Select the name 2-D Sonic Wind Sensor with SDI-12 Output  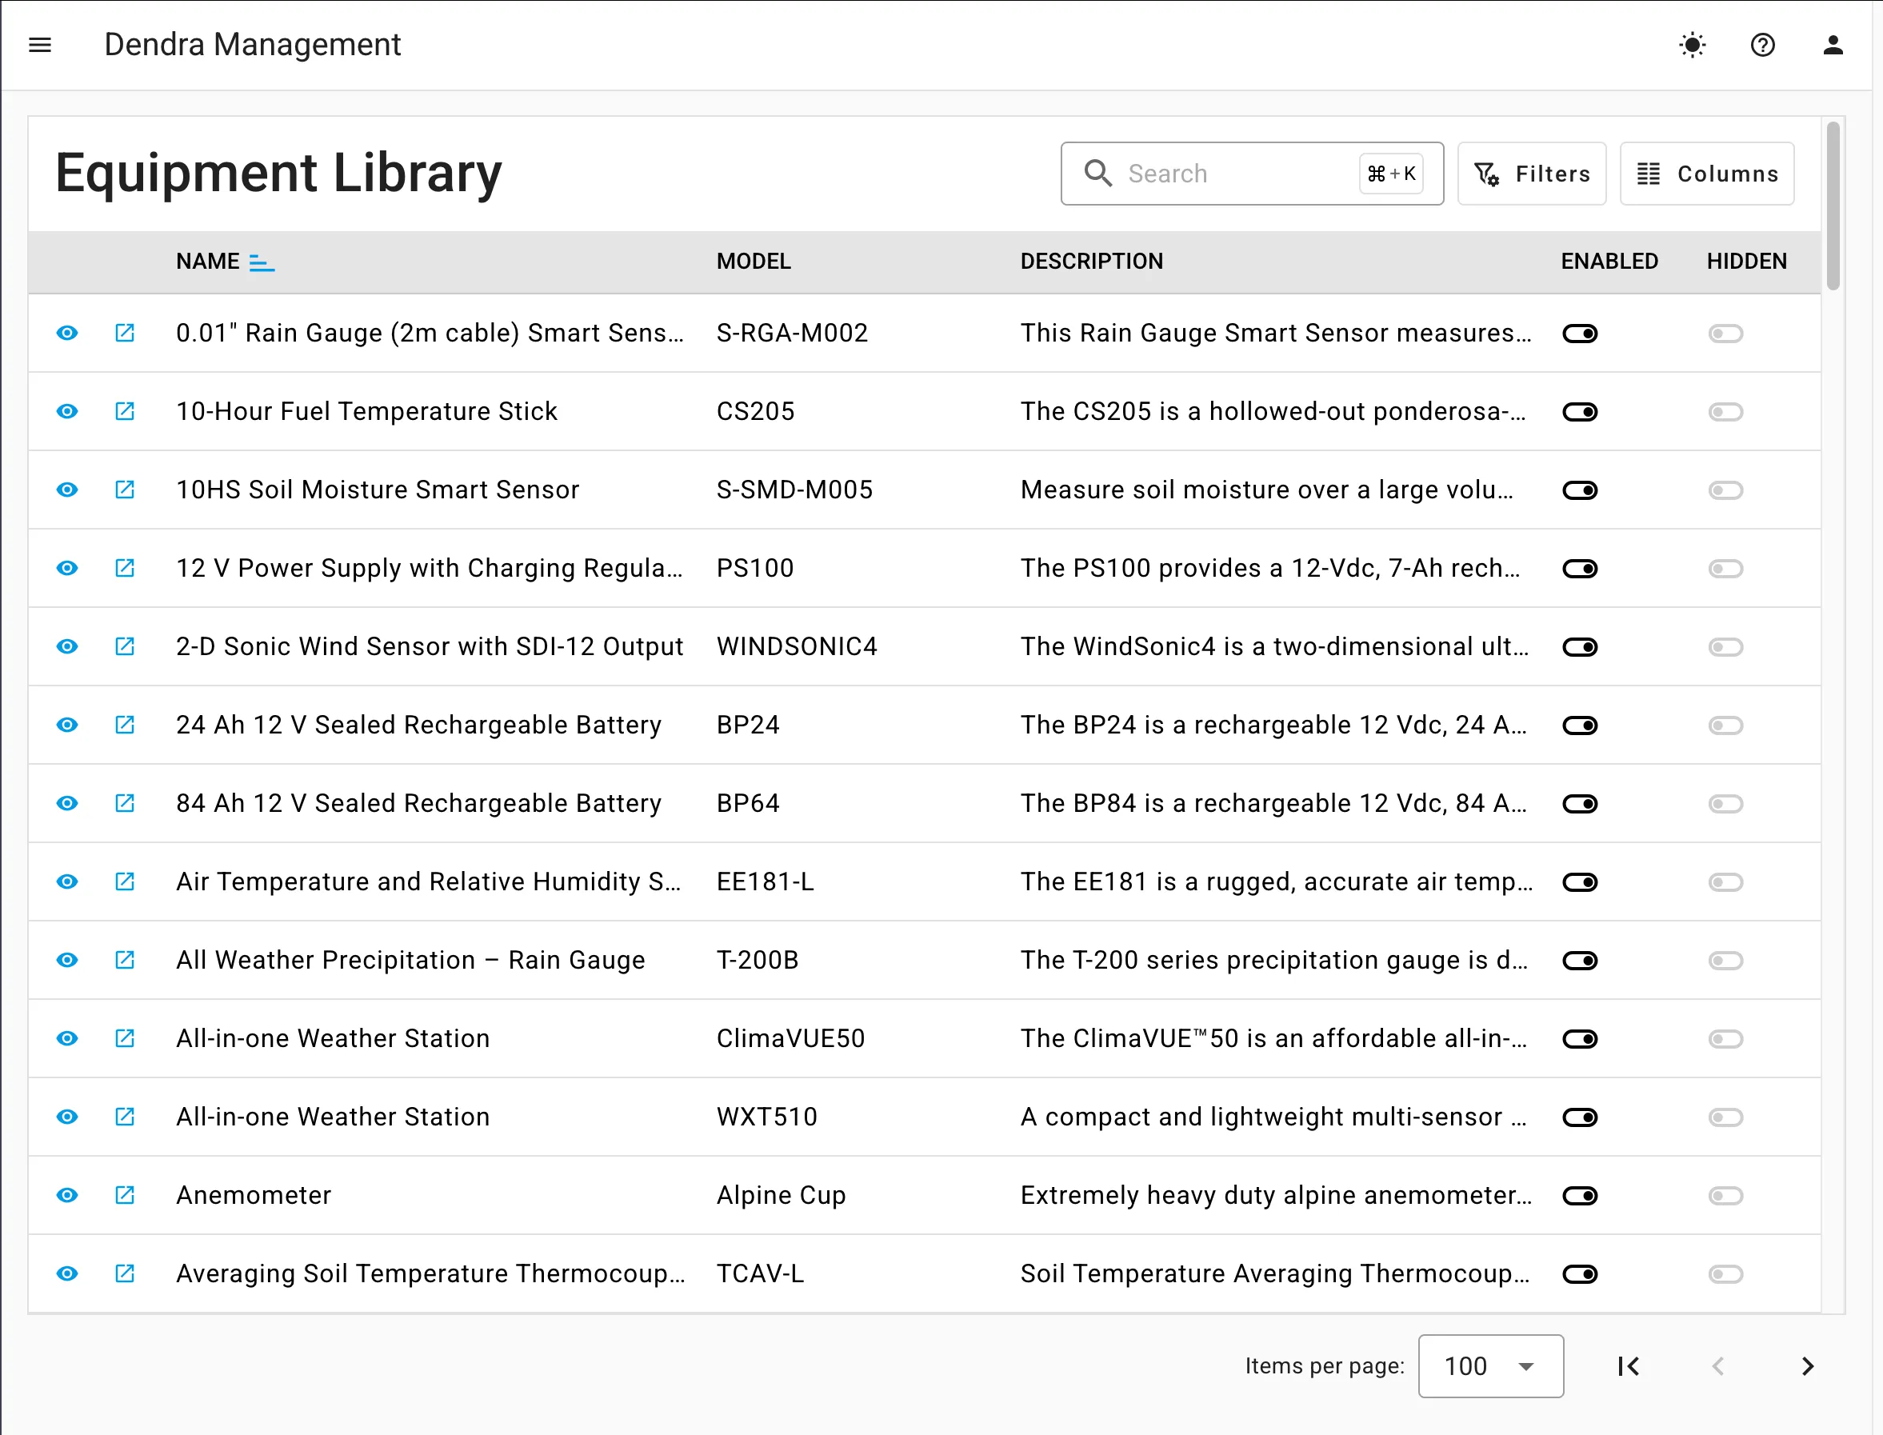430,646
